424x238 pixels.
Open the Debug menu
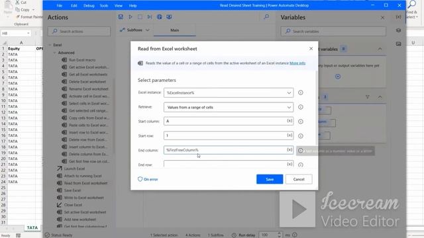tap(89, 5)
